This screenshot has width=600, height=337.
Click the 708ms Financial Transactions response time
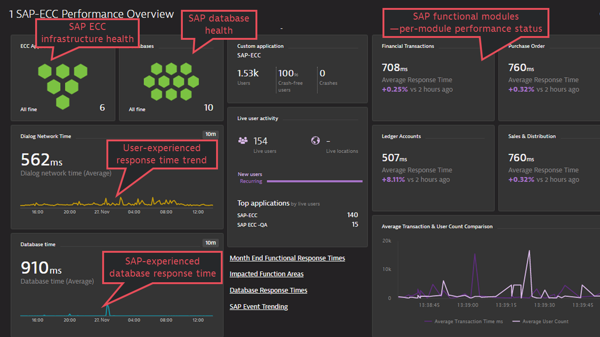click(395, 68)
